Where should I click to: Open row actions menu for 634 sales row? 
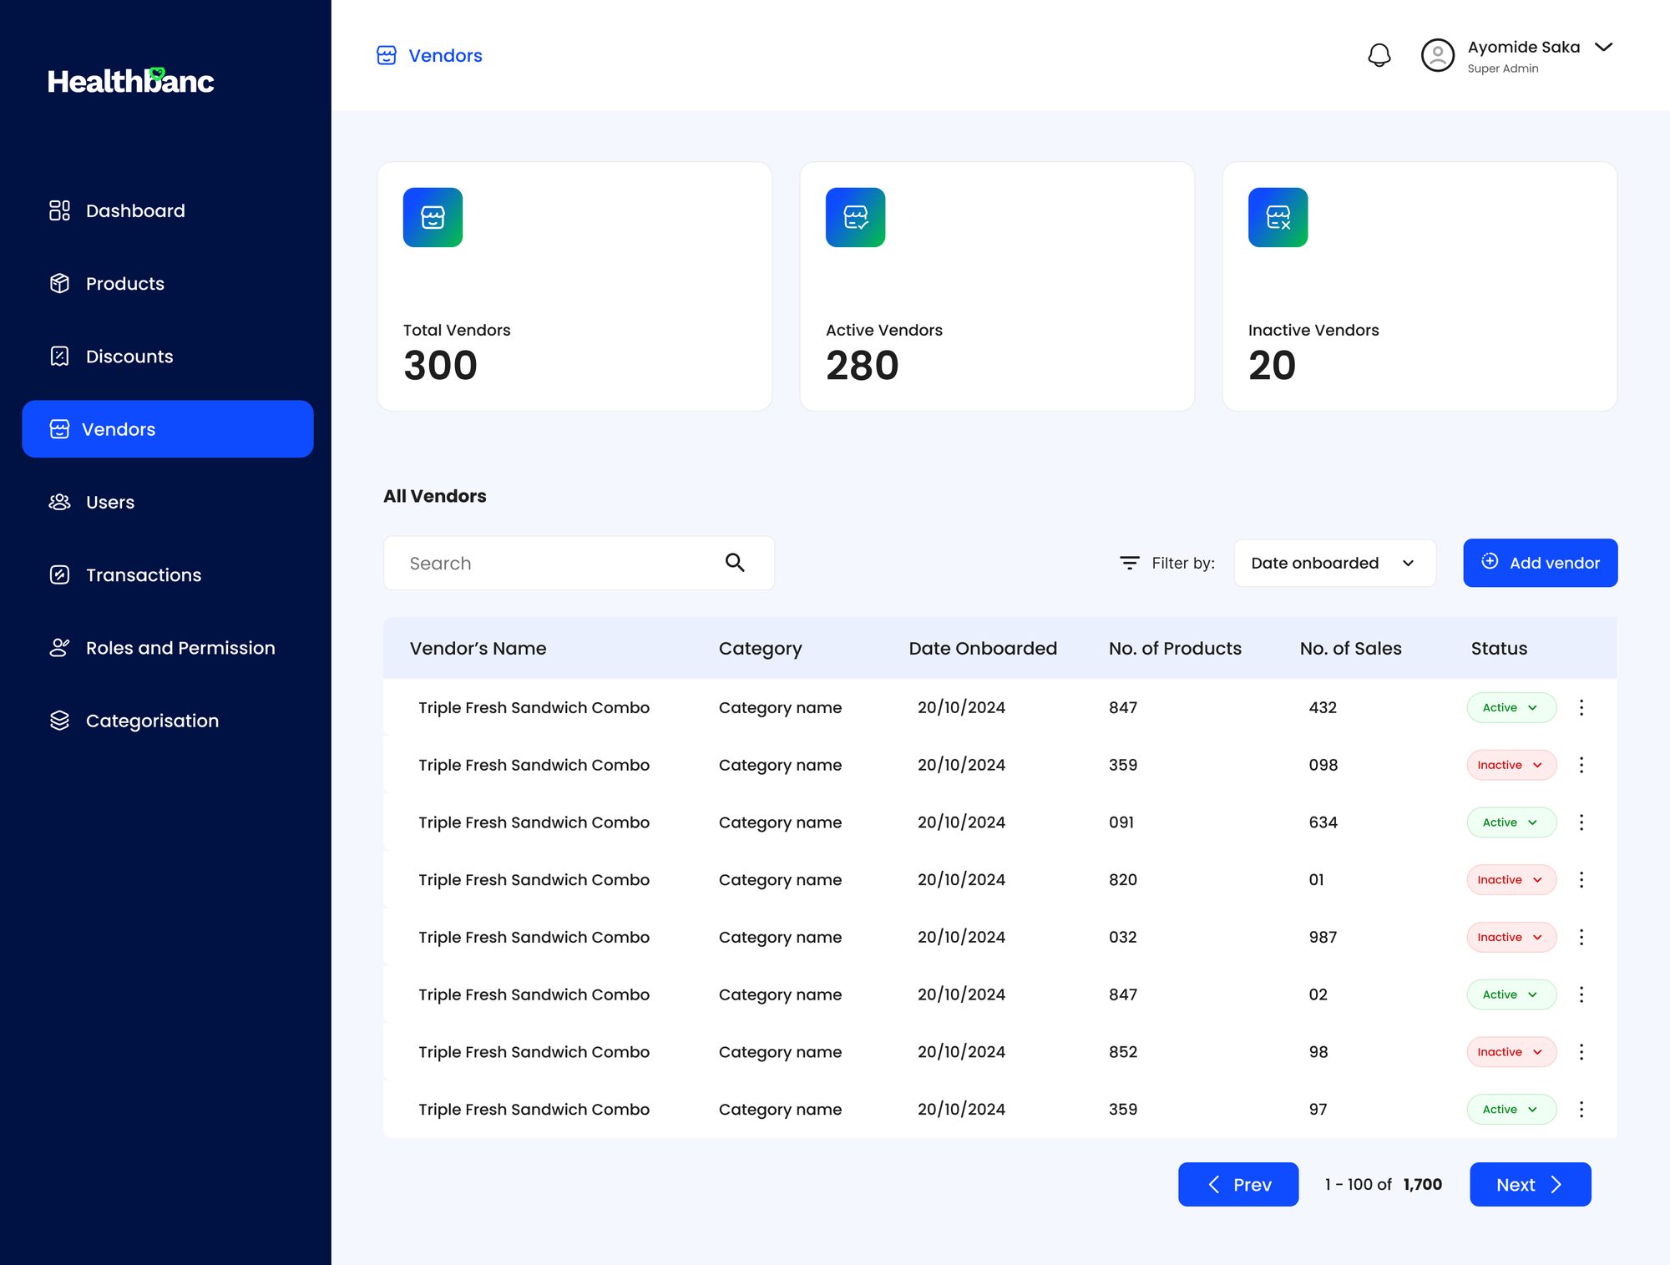tap(1581, 822)
